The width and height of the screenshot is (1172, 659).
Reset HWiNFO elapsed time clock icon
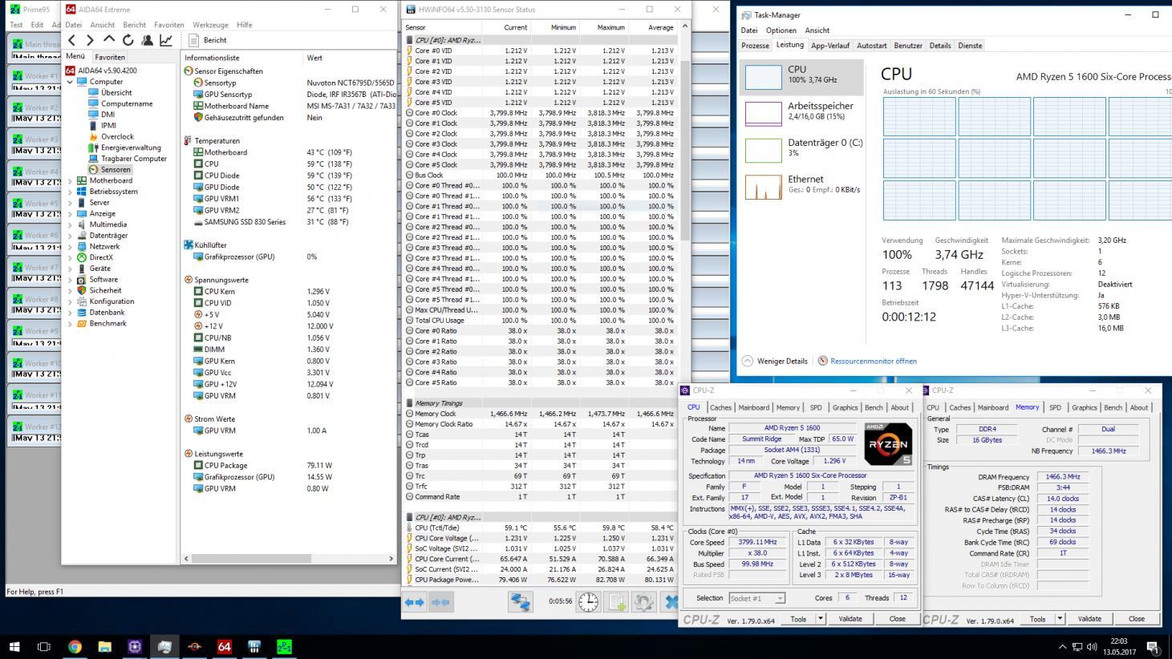coord(588,602)
